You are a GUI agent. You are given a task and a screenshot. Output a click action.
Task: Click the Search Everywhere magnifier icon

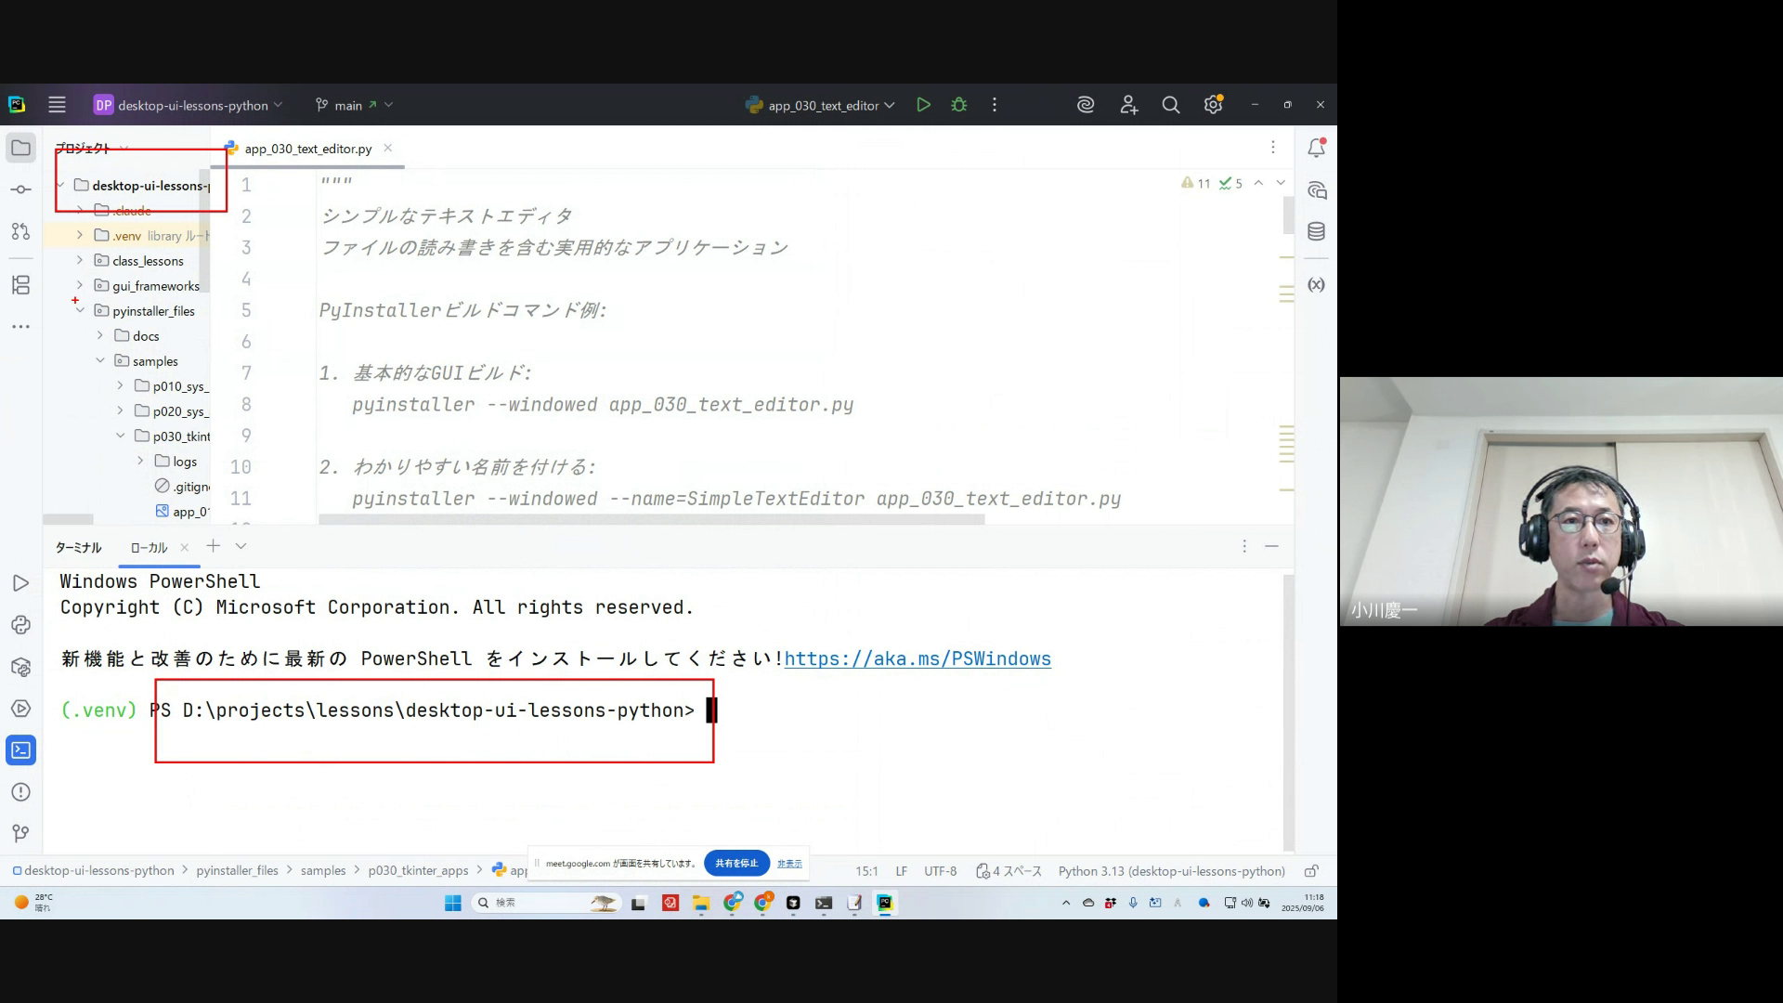[x=1171, y=105]
